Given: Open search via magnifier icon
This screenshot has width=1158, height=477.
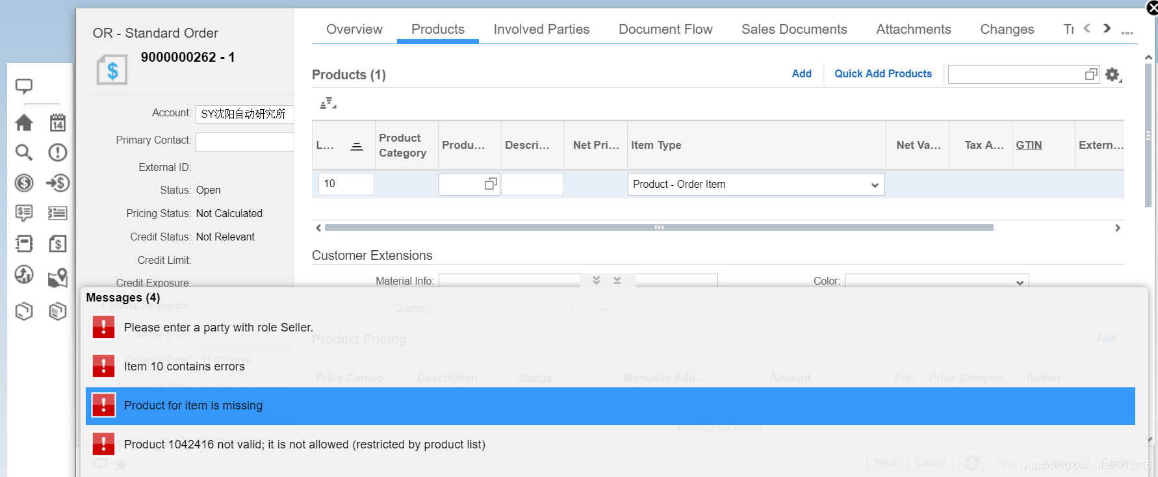Looking at the screenshot, I should pyautogui.click(x=24, y=153).
